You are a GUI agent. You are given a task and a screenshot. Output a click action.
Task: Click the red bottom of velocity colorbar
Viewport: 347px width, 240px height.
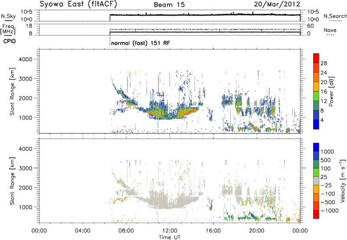click(x=316, y=214)
